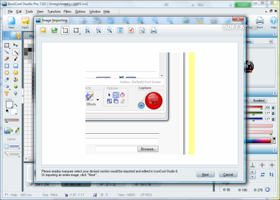Open the File menu
Viewport: 280px width, 200px height.
tap(10, 12)
